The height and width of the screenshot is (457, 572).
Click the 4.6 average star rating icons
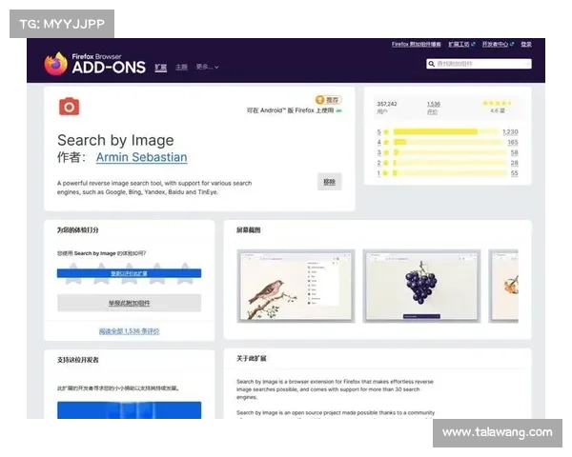[497, 103]
